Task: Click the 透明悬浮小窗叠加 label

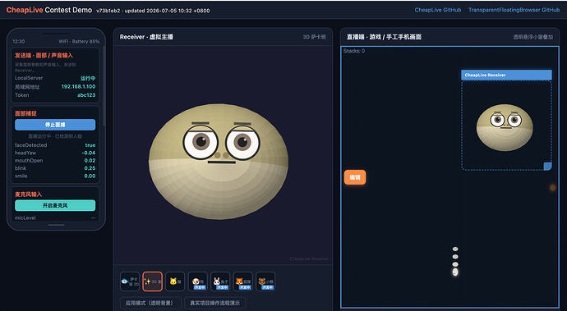Action: tap(533, 37)
